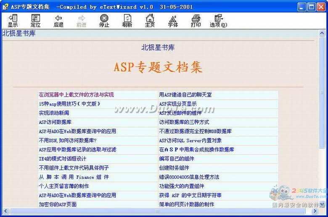Open 创建财务组件 link
The height and width of the screenshot is (217, 328).
(x=174, y=168)
